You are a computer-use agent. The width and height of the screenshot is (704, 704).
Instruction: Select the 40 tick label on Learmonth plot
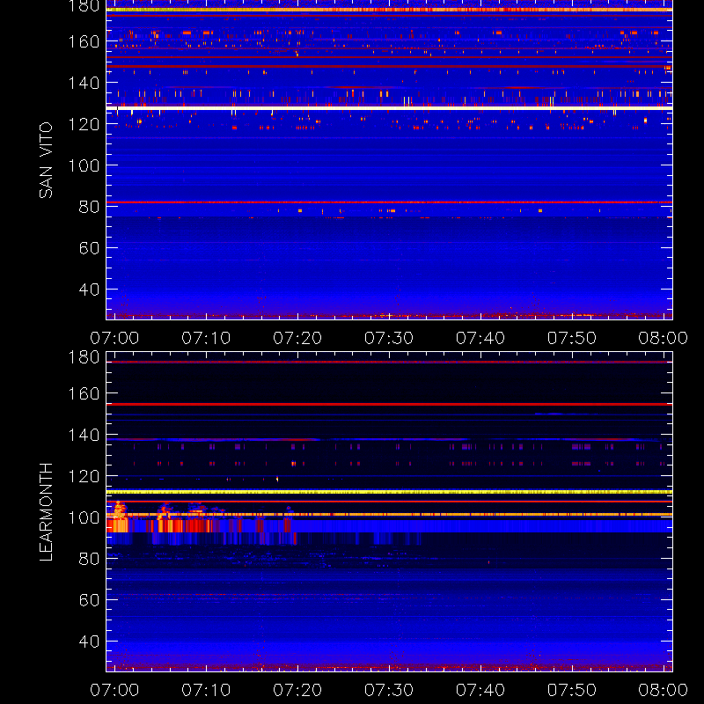[x=89, y=642]
